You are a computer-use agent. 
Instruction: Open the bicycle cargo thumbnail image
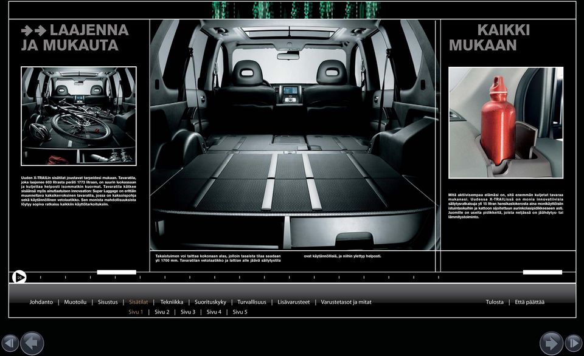tap(78, 116)
